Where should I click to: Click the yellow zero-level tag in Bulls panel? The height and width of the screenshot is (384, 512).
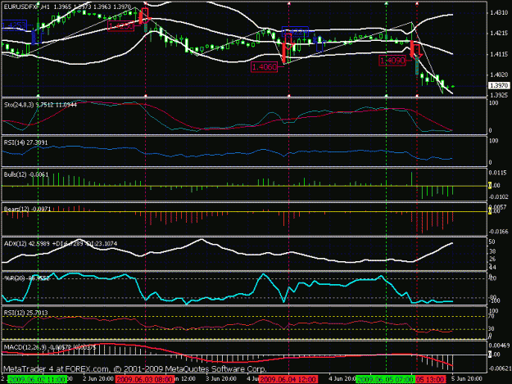490,186
